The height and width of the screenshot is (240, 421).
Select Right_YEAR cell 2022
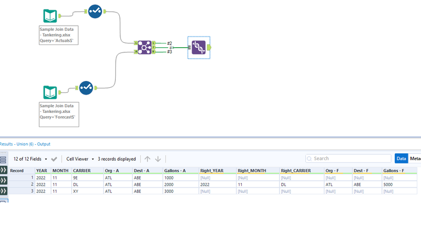click(x=218, y=185)
